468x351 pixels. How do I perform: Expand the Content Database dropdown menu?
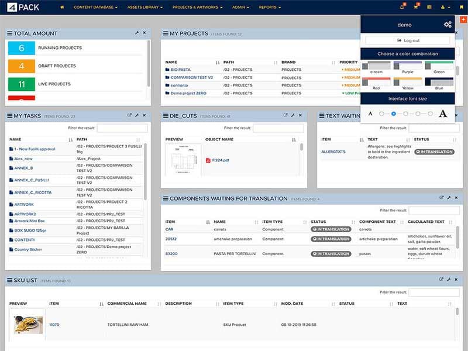tap(95, 8)
